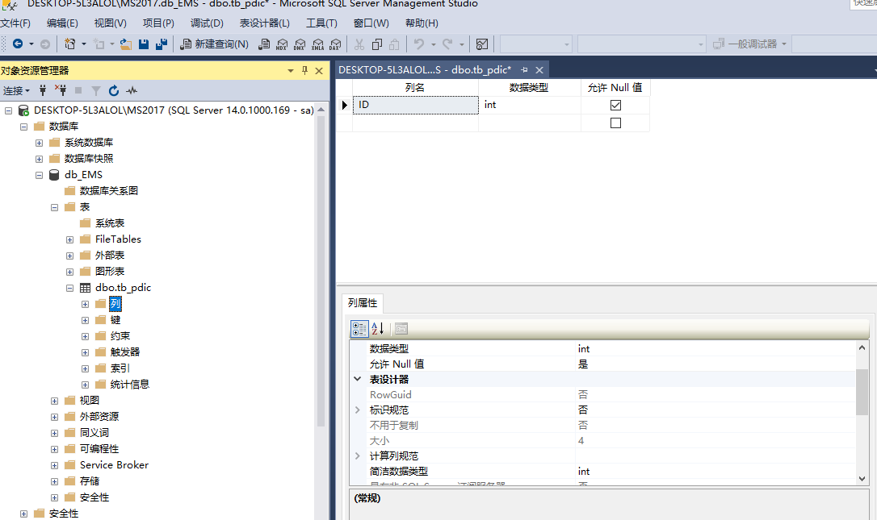Click the navigate backward arrow icon
Screen dimensions: 877x520
point(18,44)
